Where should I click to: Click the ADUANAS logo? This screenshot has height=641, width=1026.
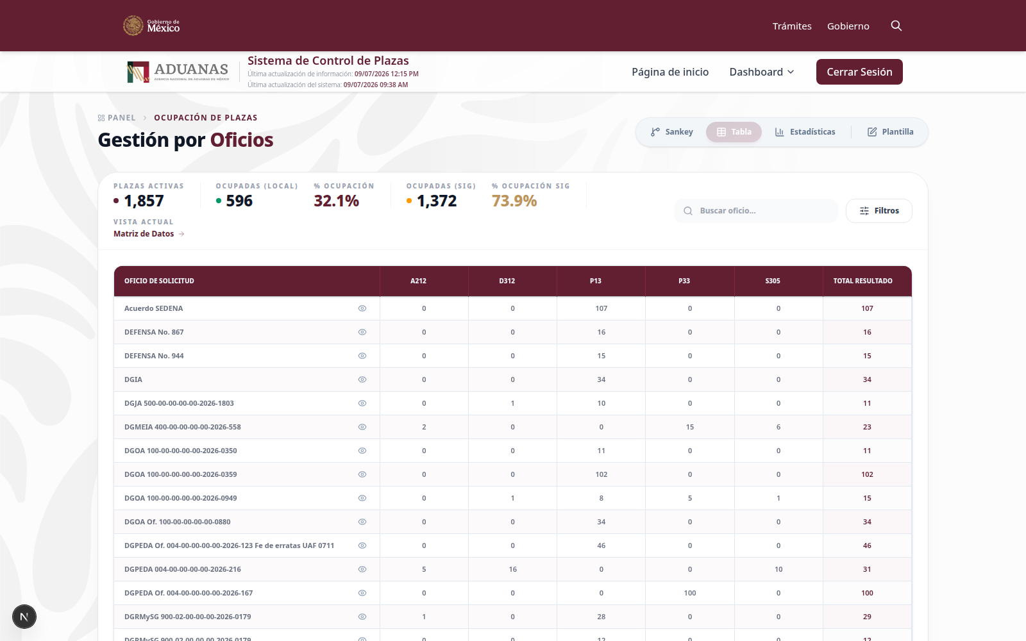pyautogui.click(x=178, y=72)
